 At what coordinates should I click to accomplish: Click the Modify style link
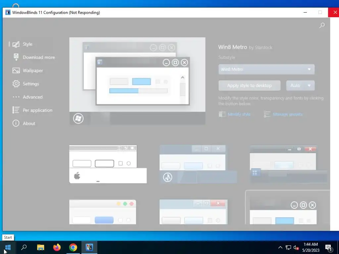(239, 114)
